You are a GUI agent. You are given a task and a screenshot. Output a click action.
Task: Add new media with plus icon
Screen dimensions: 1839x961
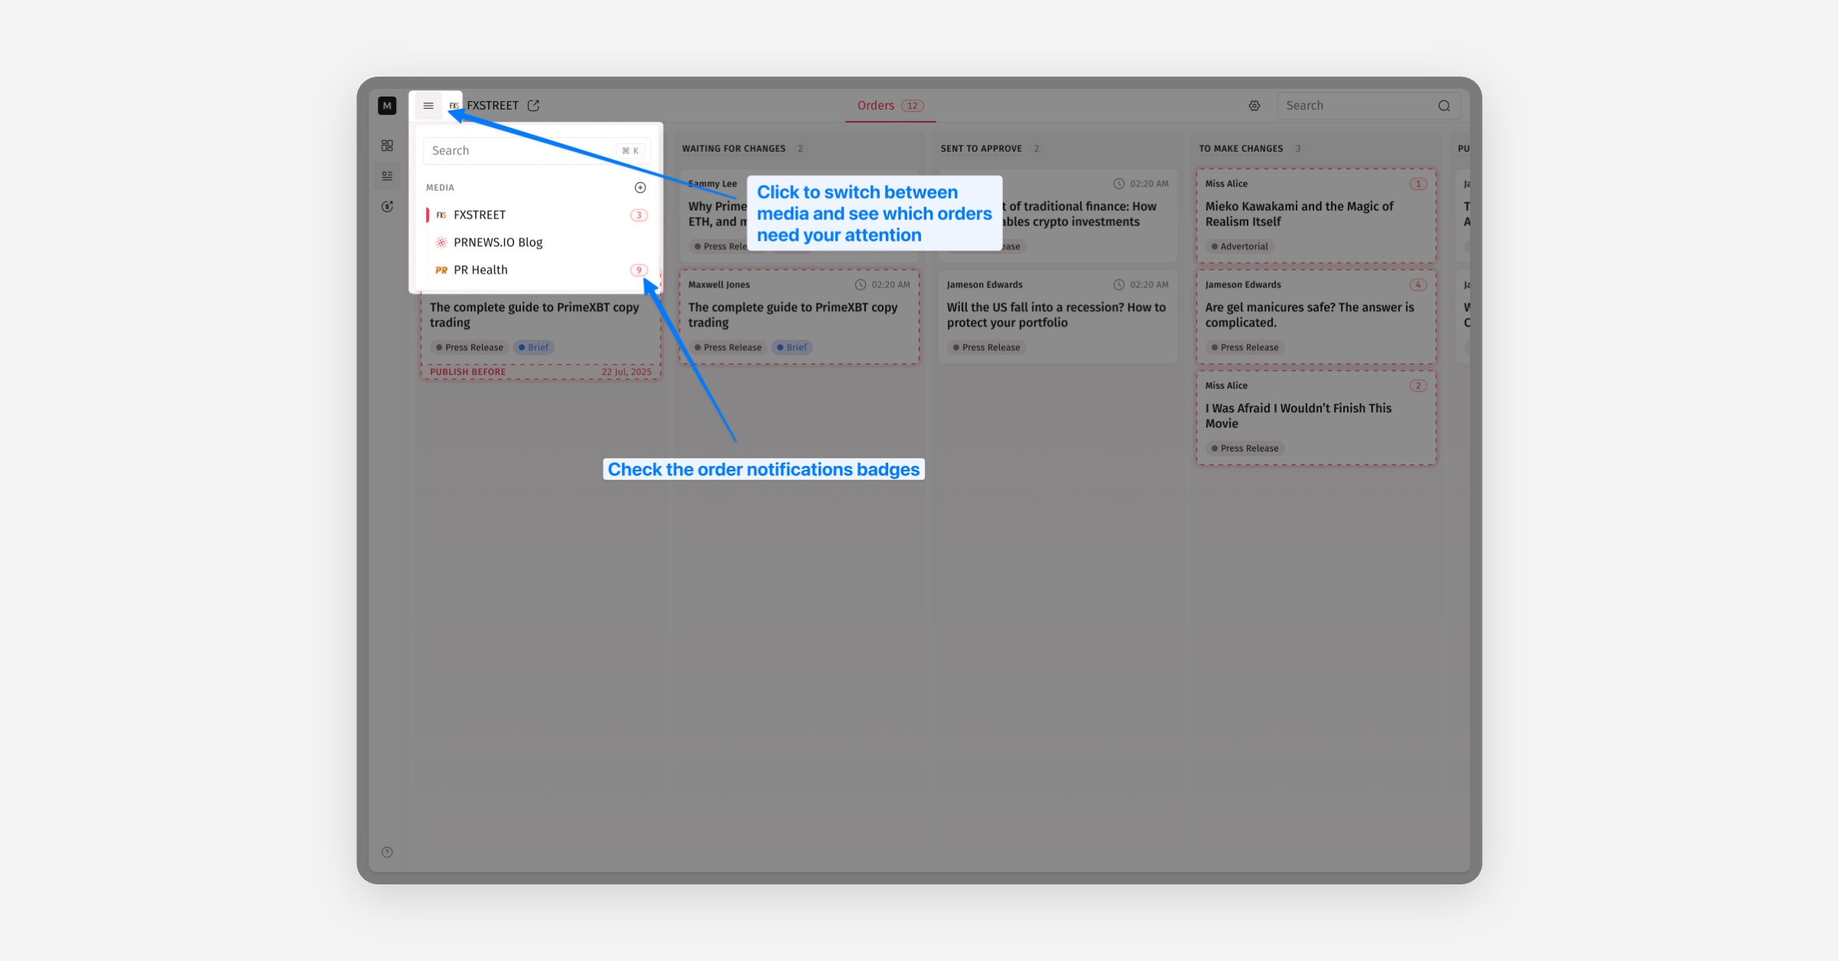coord(640,188)
